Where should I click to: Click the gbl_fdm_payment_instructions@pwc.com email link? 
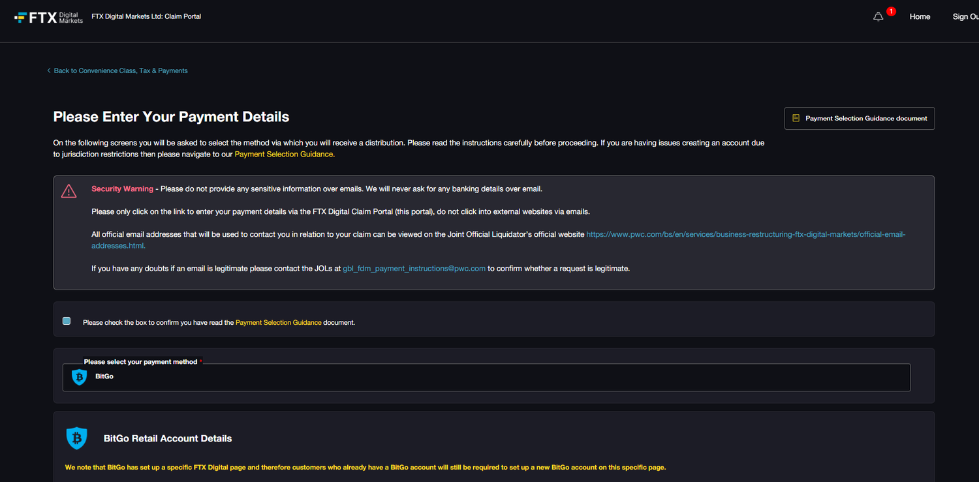click(x=414, y=269)
